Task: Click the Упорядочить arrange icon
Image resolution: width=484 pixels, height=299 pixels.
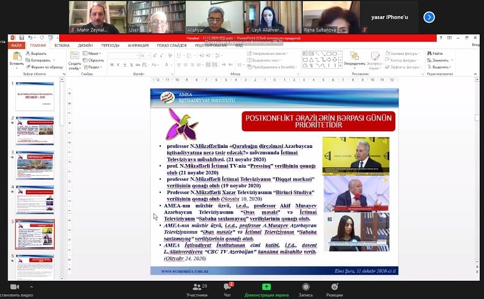Action: tap(354, 56)
